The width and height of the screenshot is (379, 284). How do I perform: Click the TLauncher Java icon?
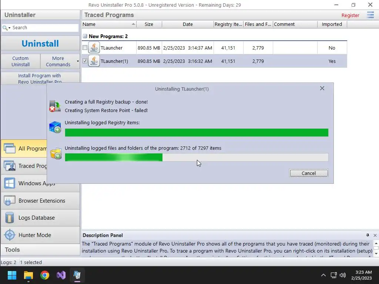point(94,48)
